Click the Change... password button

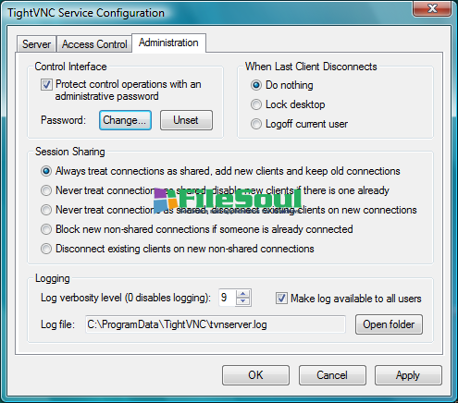pyautogui.click(x=125, y=120)
